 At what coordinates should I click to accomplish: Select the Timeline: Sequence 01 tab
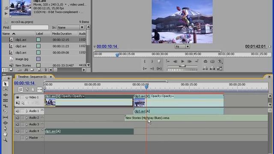[33, 77]
